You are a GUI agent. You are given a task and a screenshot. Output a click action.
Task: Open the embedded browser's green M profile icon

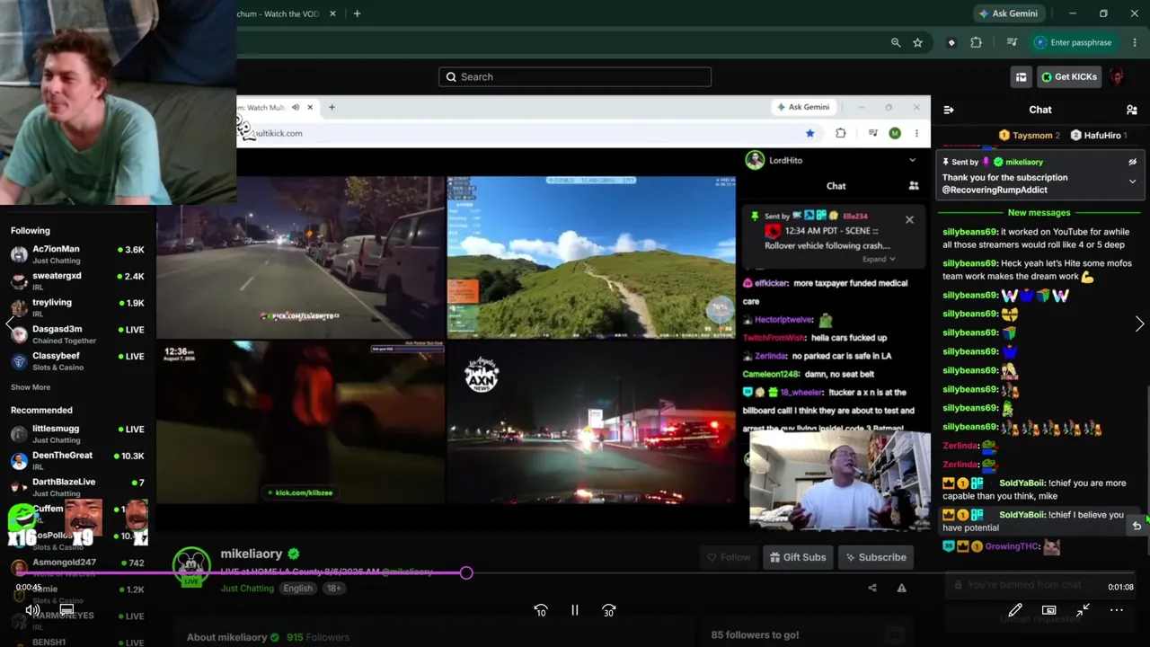point(895,133)
